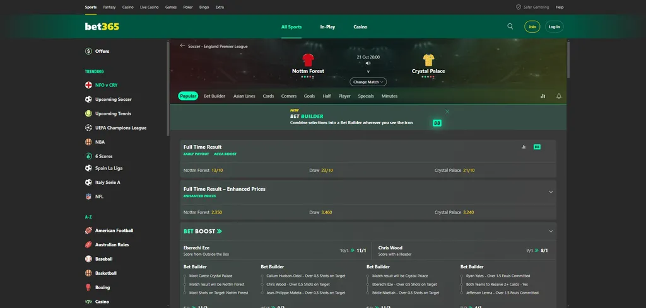Open the Change Match dropdown
This screenshot has height=308, width=646.
(368, 82)
